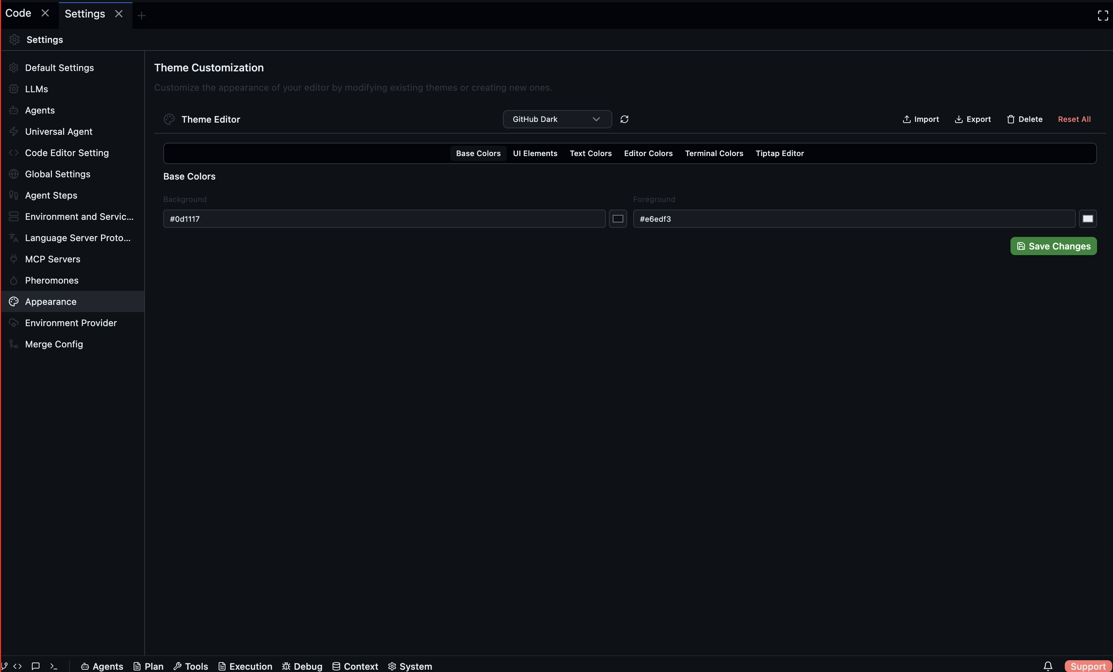Screen dimensions: 1113x672
Task: Open MCP Servers settings in sidebar
Action: click(x=52, y=259)
